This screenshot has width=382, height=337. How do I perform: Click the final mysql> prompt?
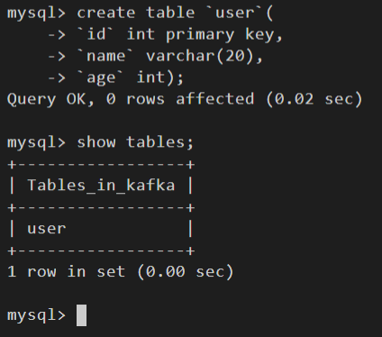36,315
